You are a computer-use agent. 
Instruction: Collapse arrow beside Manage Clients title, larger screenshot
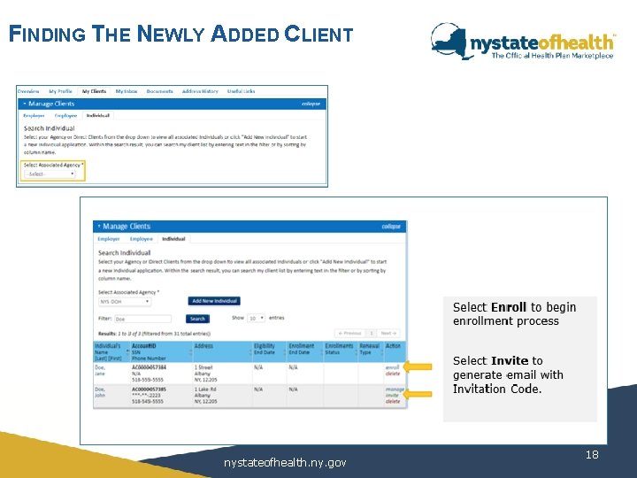coord(99,226)
